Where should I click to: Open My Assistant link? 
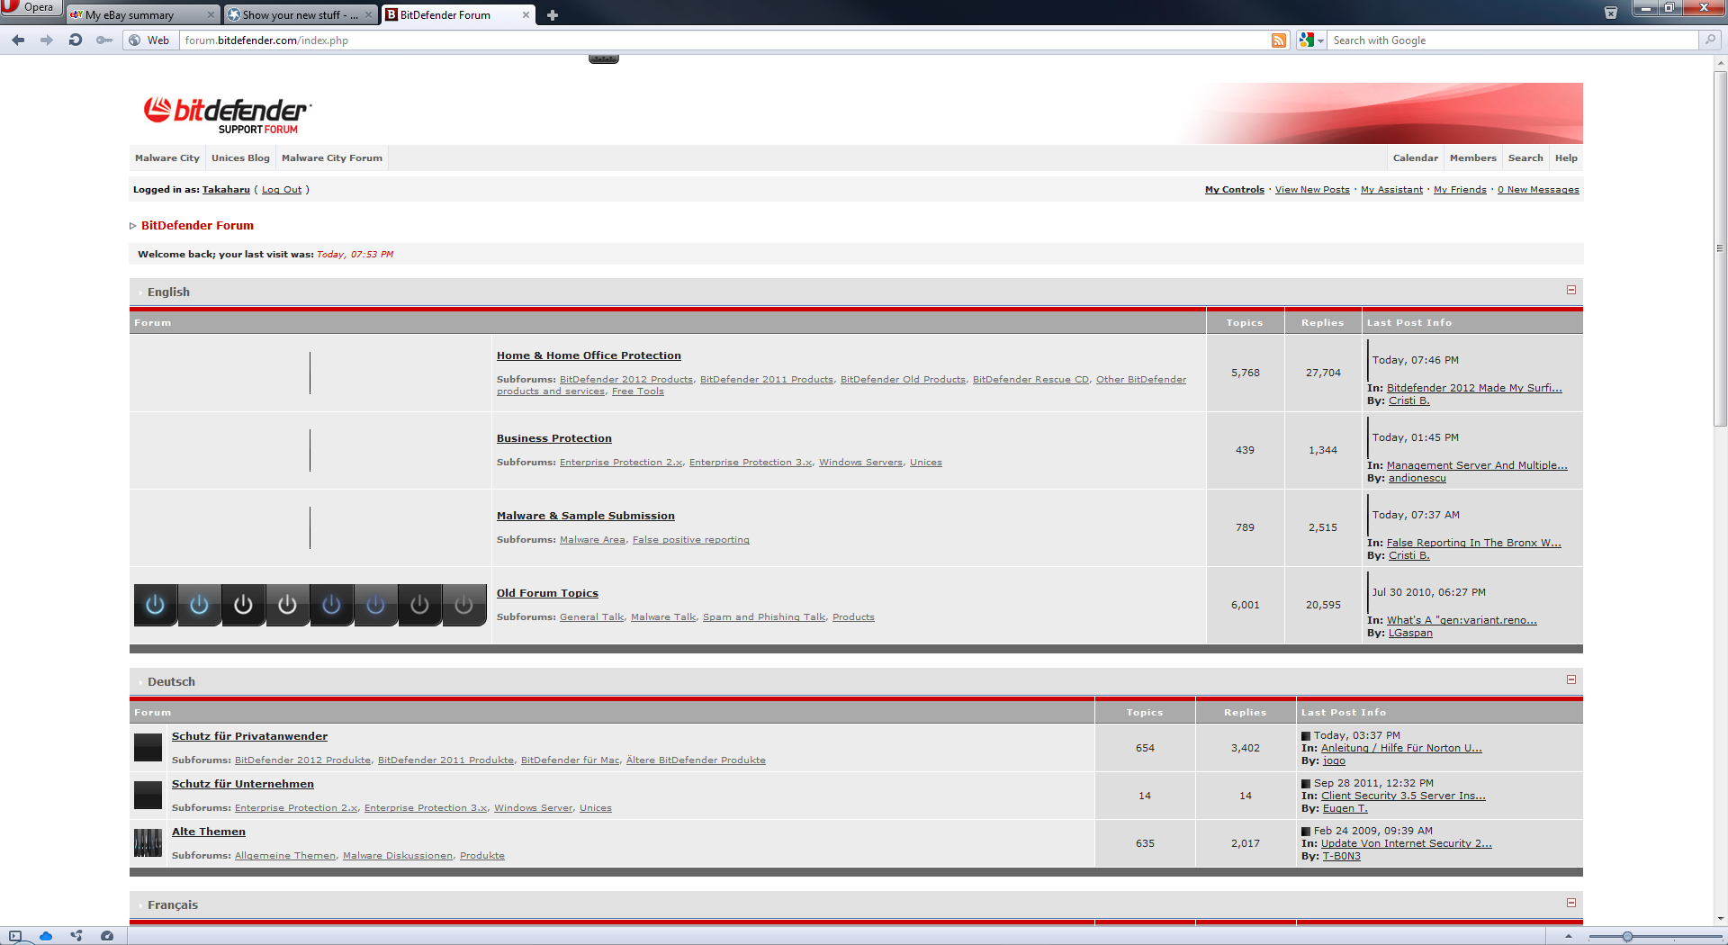[1391, 190]
